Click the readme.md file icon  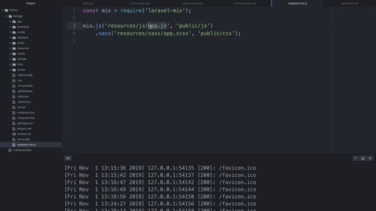(x=14, y=134)
